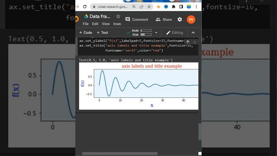
Task: Move cell down with the arrow icon
Action: point(195,42)
